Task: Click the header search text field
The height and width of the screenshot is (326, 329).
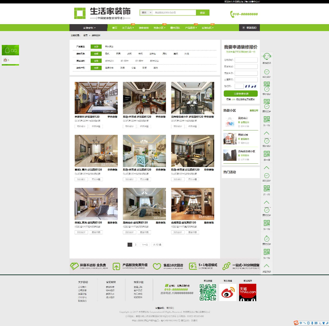Action: [x=175, y=12]
